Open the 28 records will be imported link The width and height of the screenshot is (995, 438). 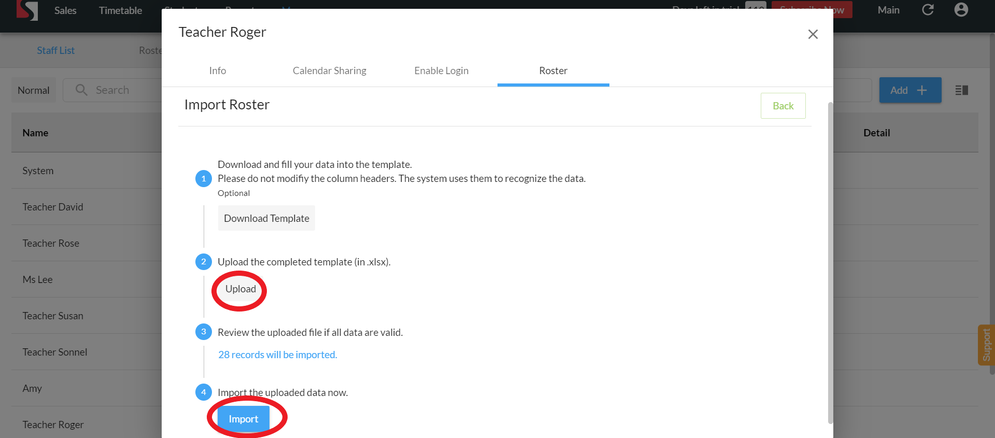(277, 355)
